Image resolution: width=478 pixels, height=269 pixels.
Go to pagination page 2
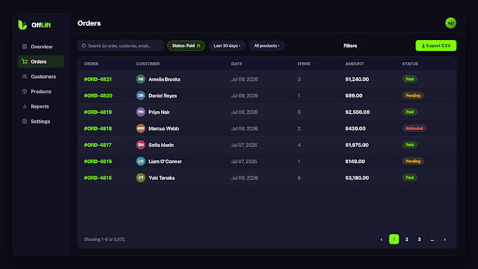(x=407, y=240)
